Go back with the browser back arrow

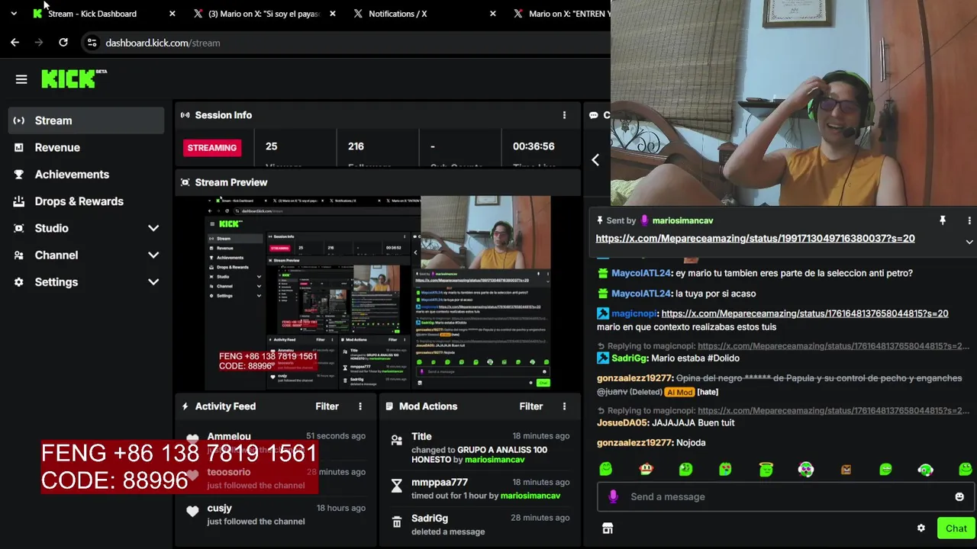pyautogui.click(x=15, y=43)
